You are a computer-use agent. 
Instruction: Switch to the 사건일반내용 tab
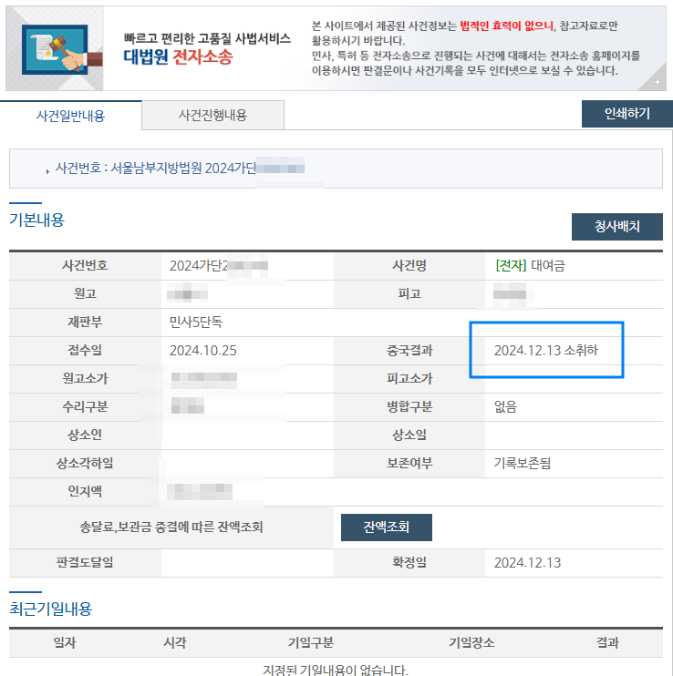tap(70, 116)
